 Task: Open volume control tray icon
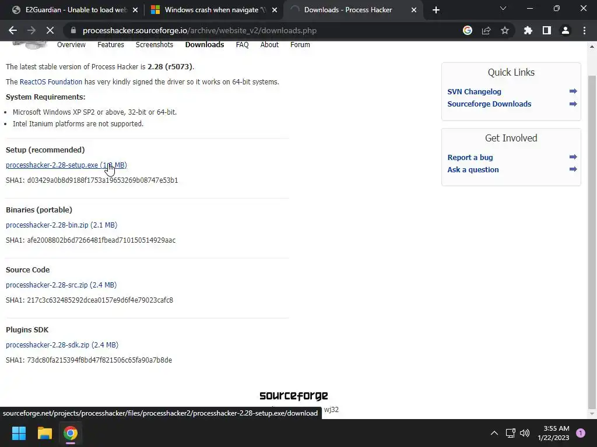[x=525, y=433]
